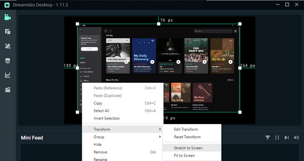
Task: Click play button on Pop Party Mix card
Action: pyautogui.click(x=204, y=62)
